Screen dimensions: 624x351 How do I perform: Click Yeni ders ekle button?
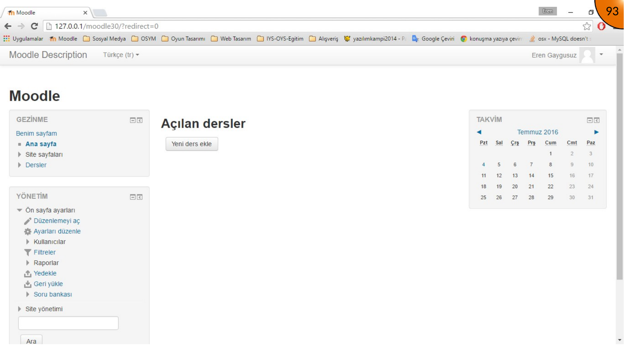coord(192,144)
